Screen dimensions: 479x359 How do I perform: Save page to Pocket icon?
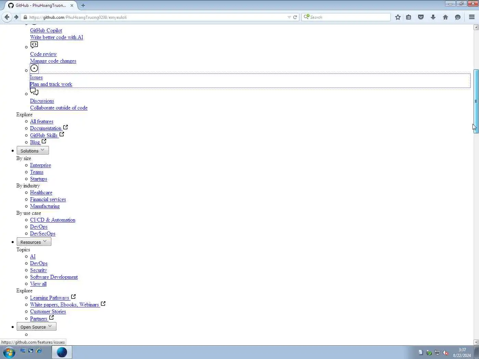[x=421, y=17]
